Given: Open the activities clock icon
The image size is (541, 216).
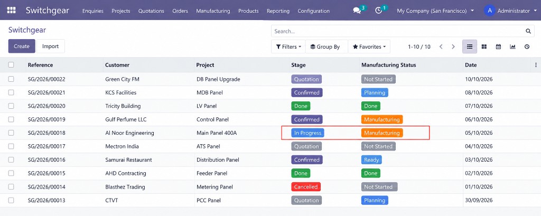Looking at the screenshot, I should click(x=378, y=11).
